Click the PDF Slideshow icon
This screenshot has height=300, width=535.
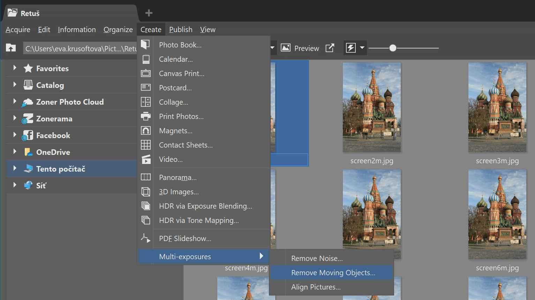146,238
